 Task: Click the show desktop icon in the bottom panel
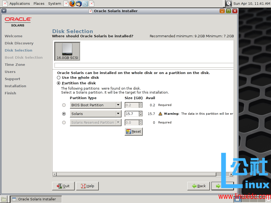coord(3,199)
